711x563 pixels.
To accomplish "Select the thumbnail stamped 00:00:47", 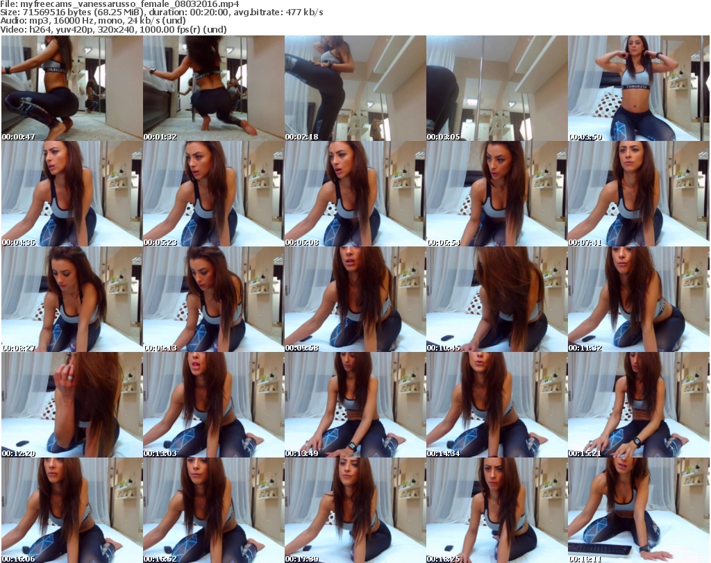I will click(72, 88).
